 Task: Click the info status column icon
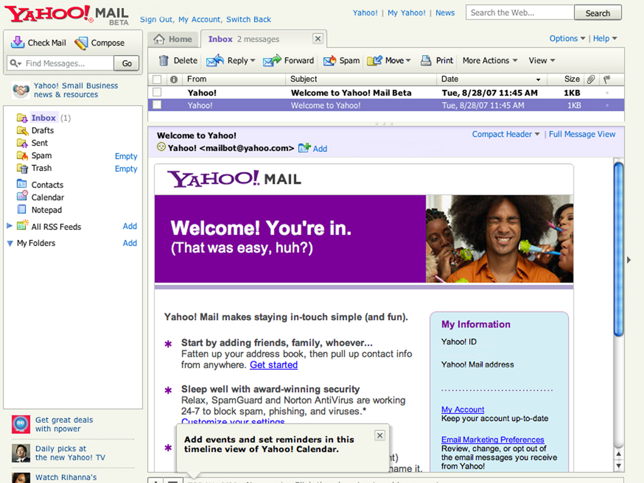pyautogui.click(x=174, y=80)
